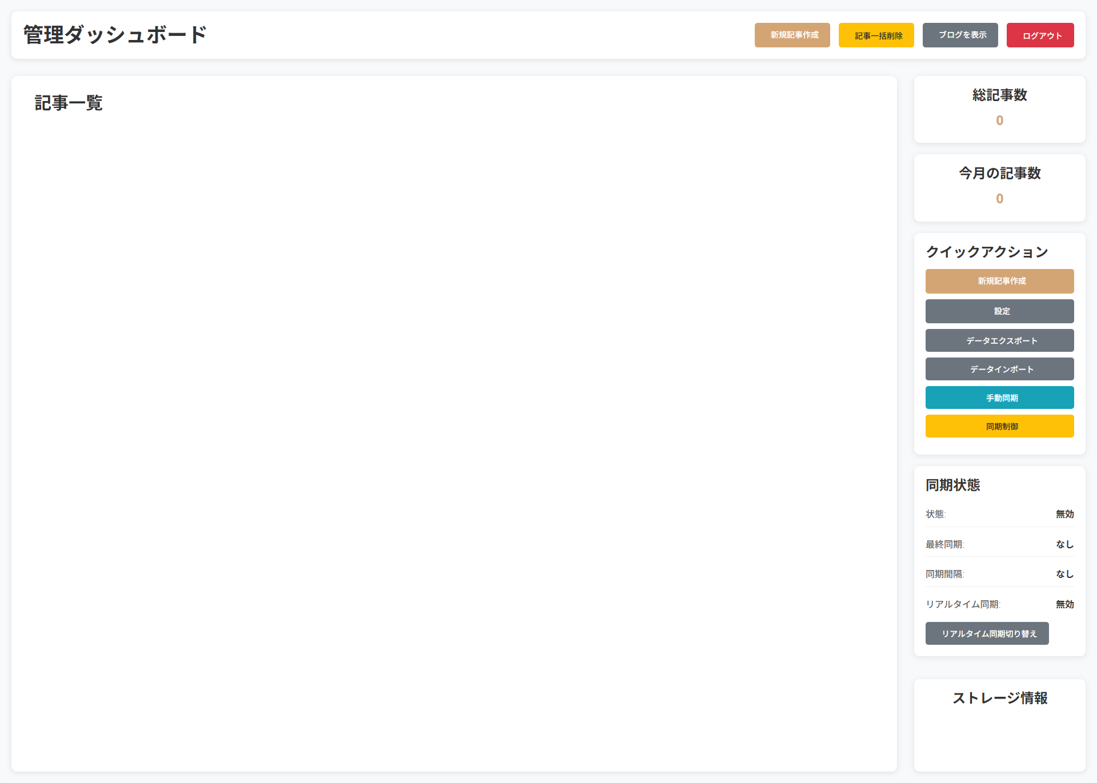Click the データエクスポート button
Viewport: 1097px width, 783px height.
coord(999,340)
